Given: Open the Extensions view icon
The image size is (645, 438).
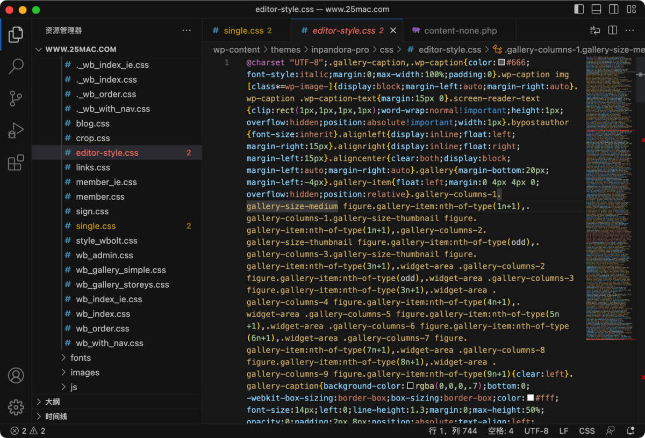Looking at the screenshot, I should (16, 162).
